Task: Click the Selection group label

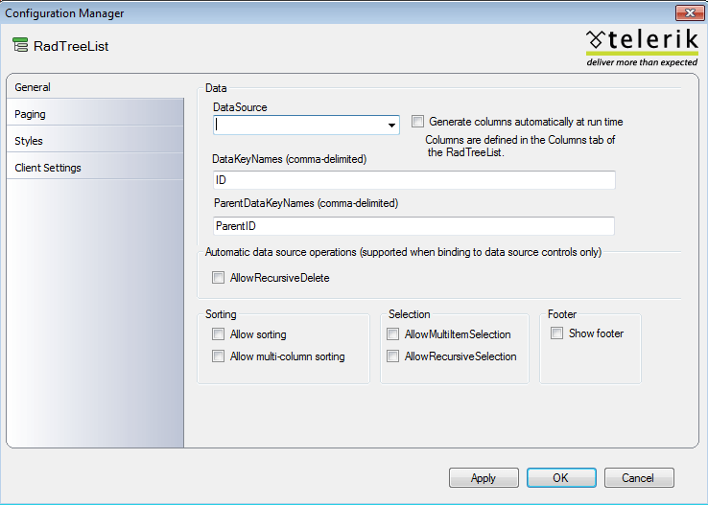Action: pyautogui.click(x=409, y=314)
